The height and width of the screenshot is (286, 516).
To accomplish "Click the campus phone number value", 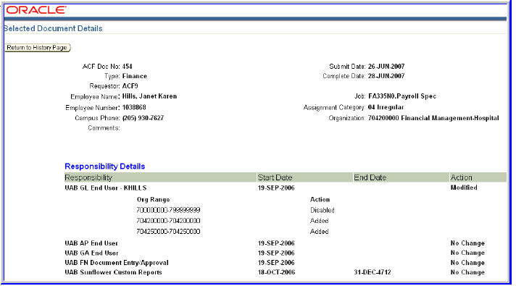I will coord(143,118).
